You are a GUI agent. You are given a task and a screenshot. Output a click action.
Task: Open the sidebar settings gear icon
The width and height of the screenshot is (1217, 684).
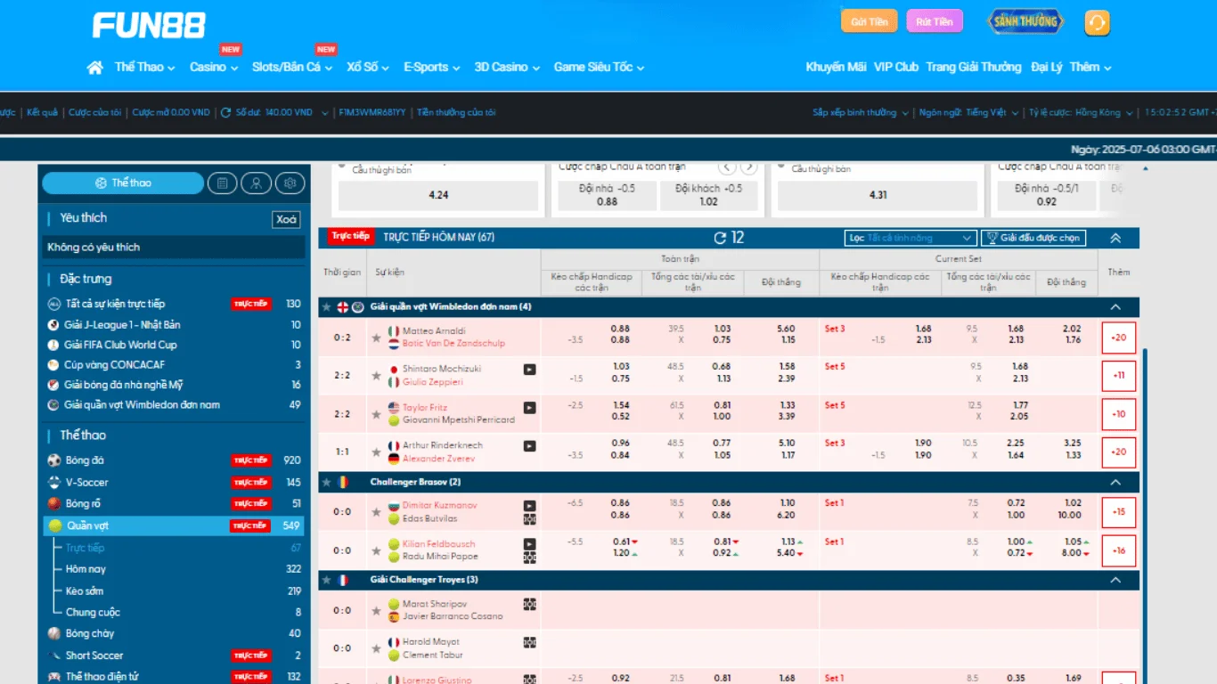click(290, 183)
